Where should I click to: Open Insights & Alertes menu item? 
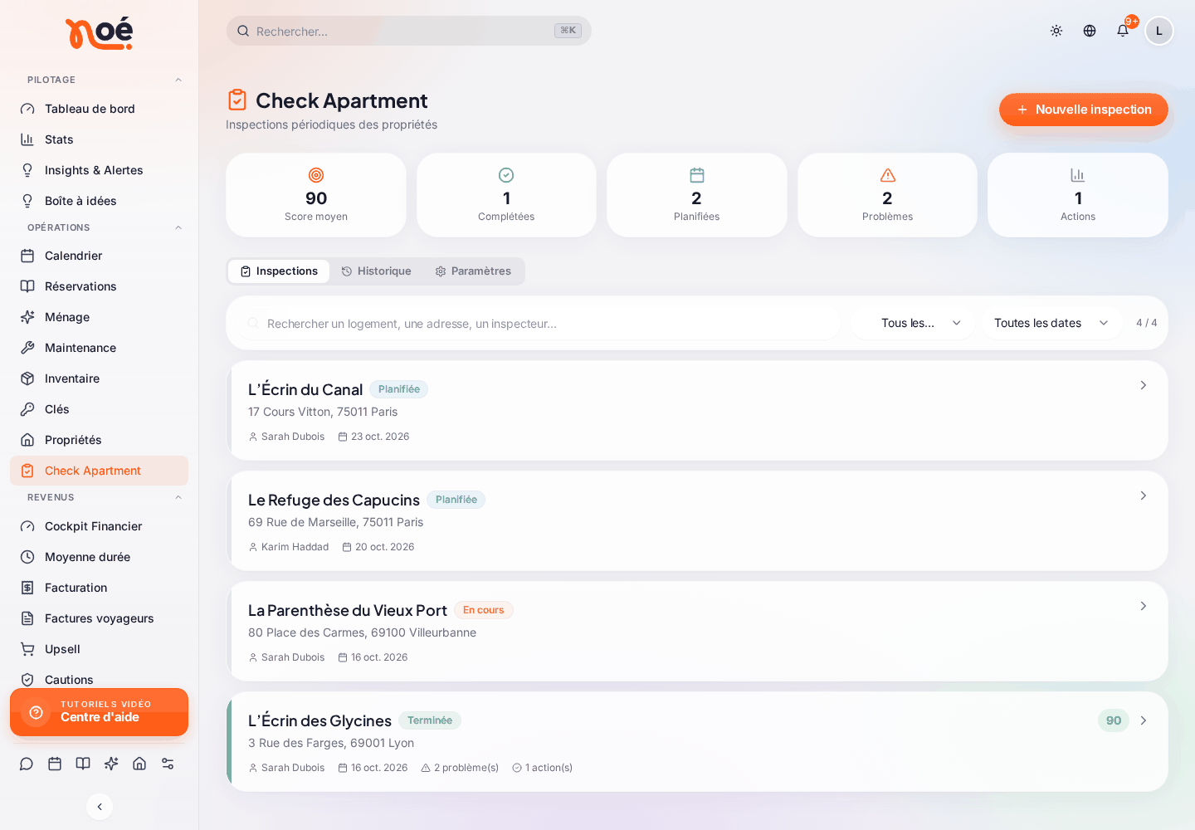pos(99,170)
